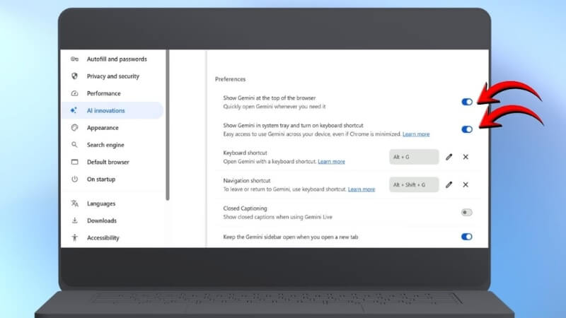Click the Privacy and security shield icon
Screen dimensions: 566x318
coord(74,76)
